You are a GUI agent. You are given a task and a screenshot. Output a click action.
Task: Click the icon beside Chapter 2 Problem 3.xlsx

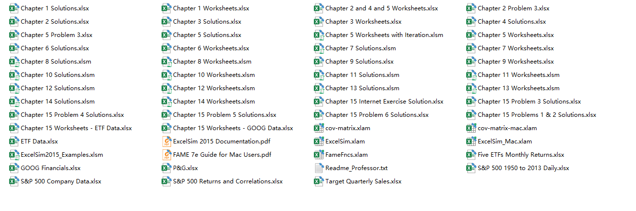click(471, 8)
